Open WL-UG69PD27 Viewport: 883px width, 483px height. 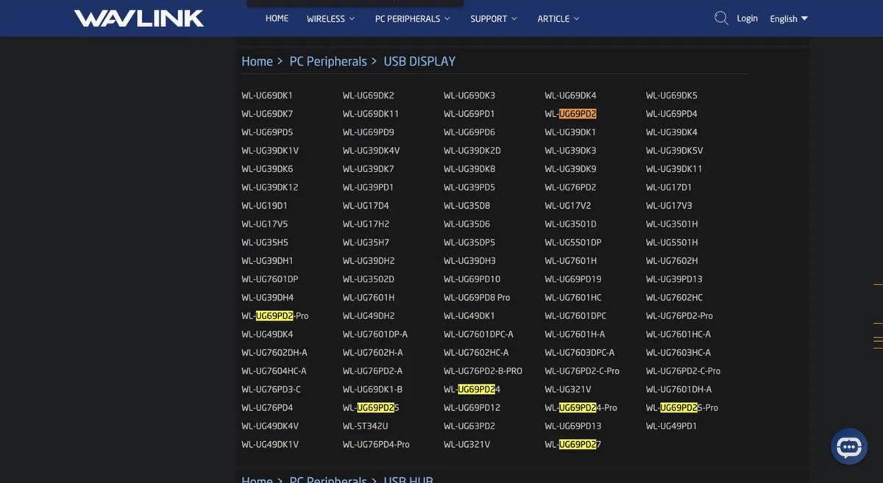pyautogui.click(x=572, y=445)
